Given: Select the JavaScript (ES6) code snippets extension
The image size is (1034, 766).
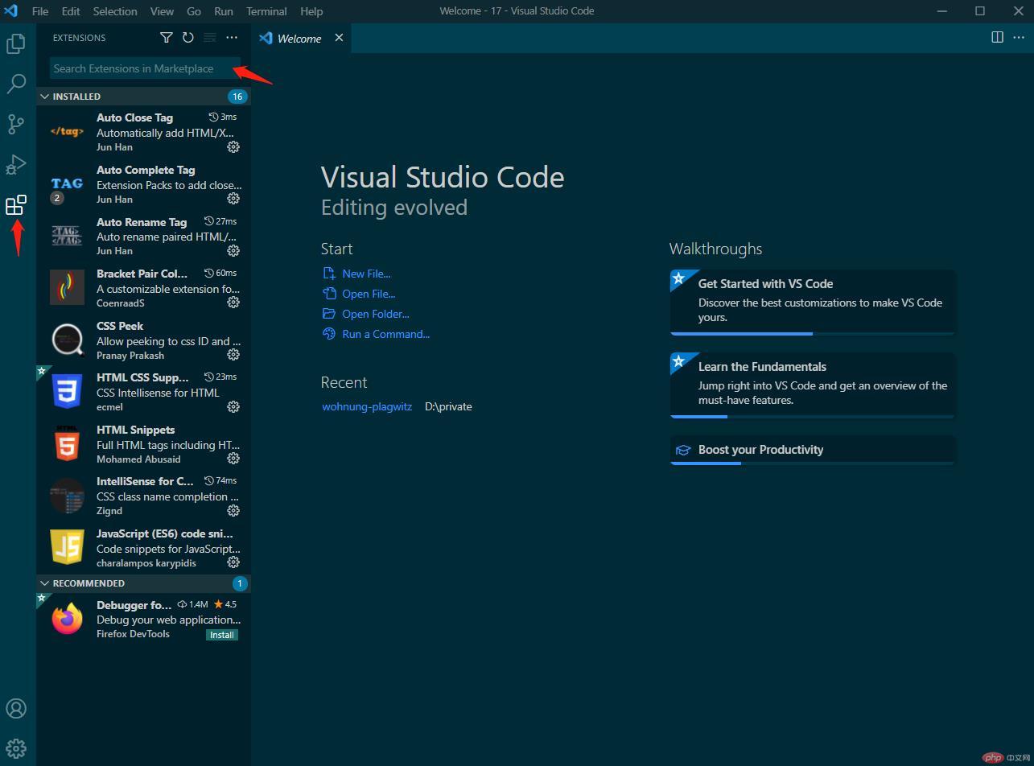Looking at the screenshot, I should 143,547.
